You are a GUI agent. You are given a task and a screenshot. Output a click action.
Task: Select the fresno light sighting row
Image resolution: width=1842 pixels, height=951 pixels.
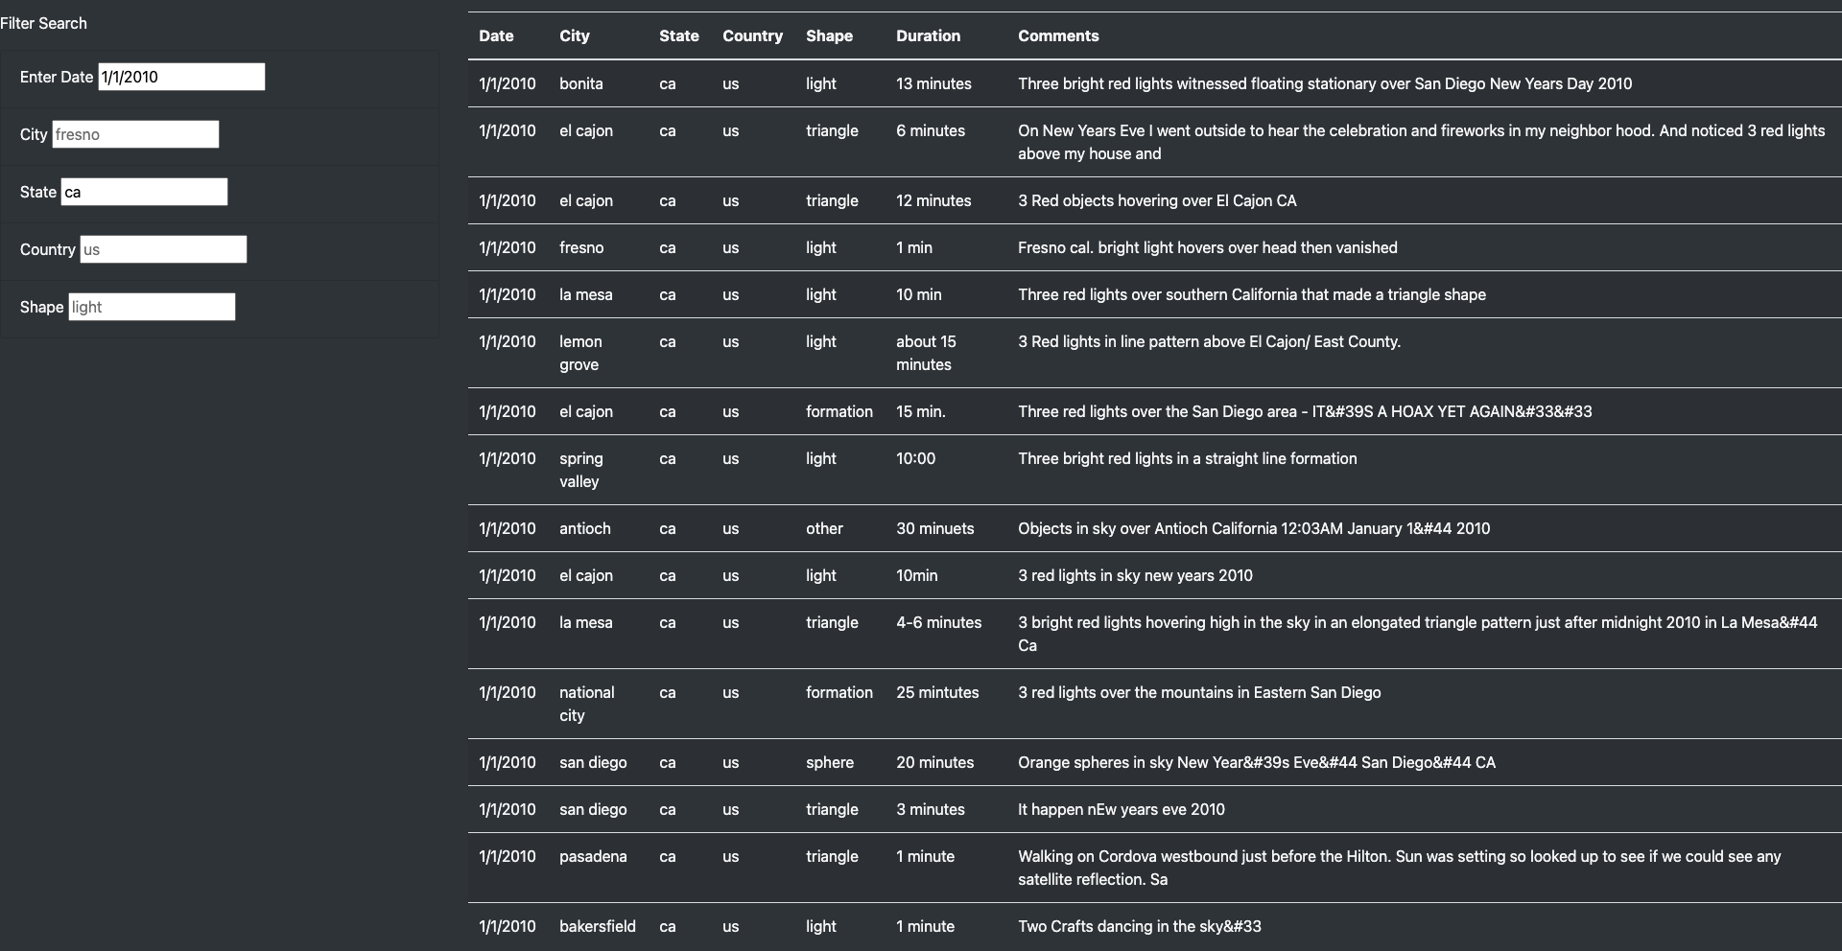point(959,247)
